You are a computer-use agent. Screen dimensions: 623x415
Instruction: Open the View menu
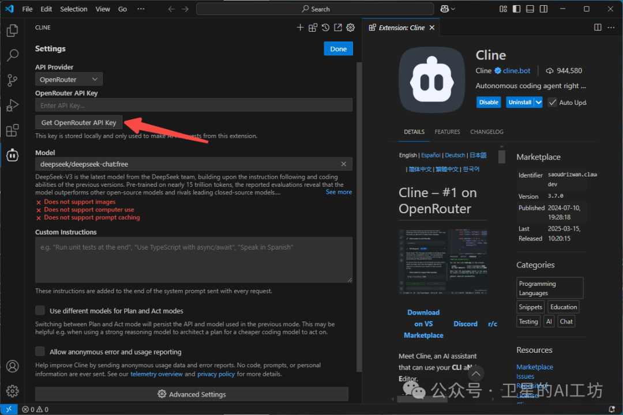click(103, 9)
